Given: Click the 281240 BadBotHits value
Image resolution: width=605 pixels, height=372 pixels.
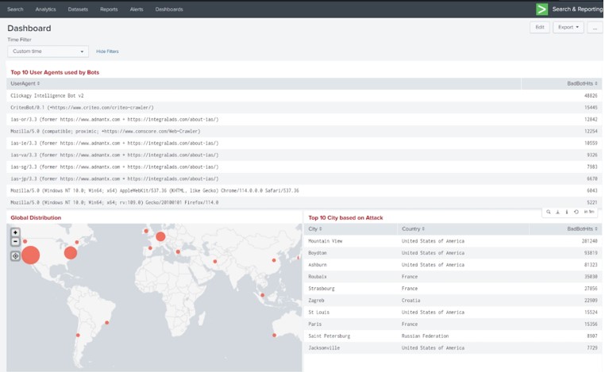Looking at the screenshot, I should (590, 241).
